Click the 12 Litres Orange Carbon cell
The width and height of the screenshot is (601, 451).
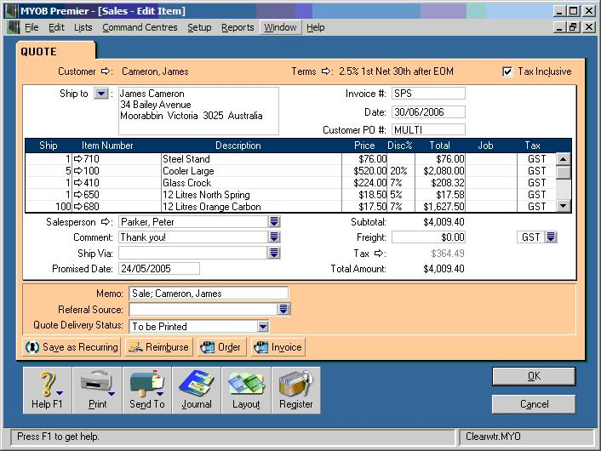(251, 206)
